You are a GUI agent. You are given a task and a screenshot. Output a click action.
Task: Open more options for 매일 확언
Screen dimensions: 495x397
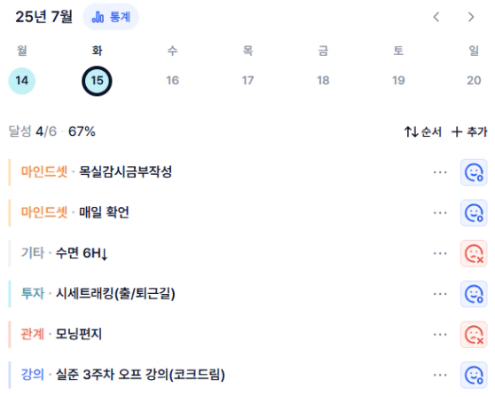coord(440,213)
